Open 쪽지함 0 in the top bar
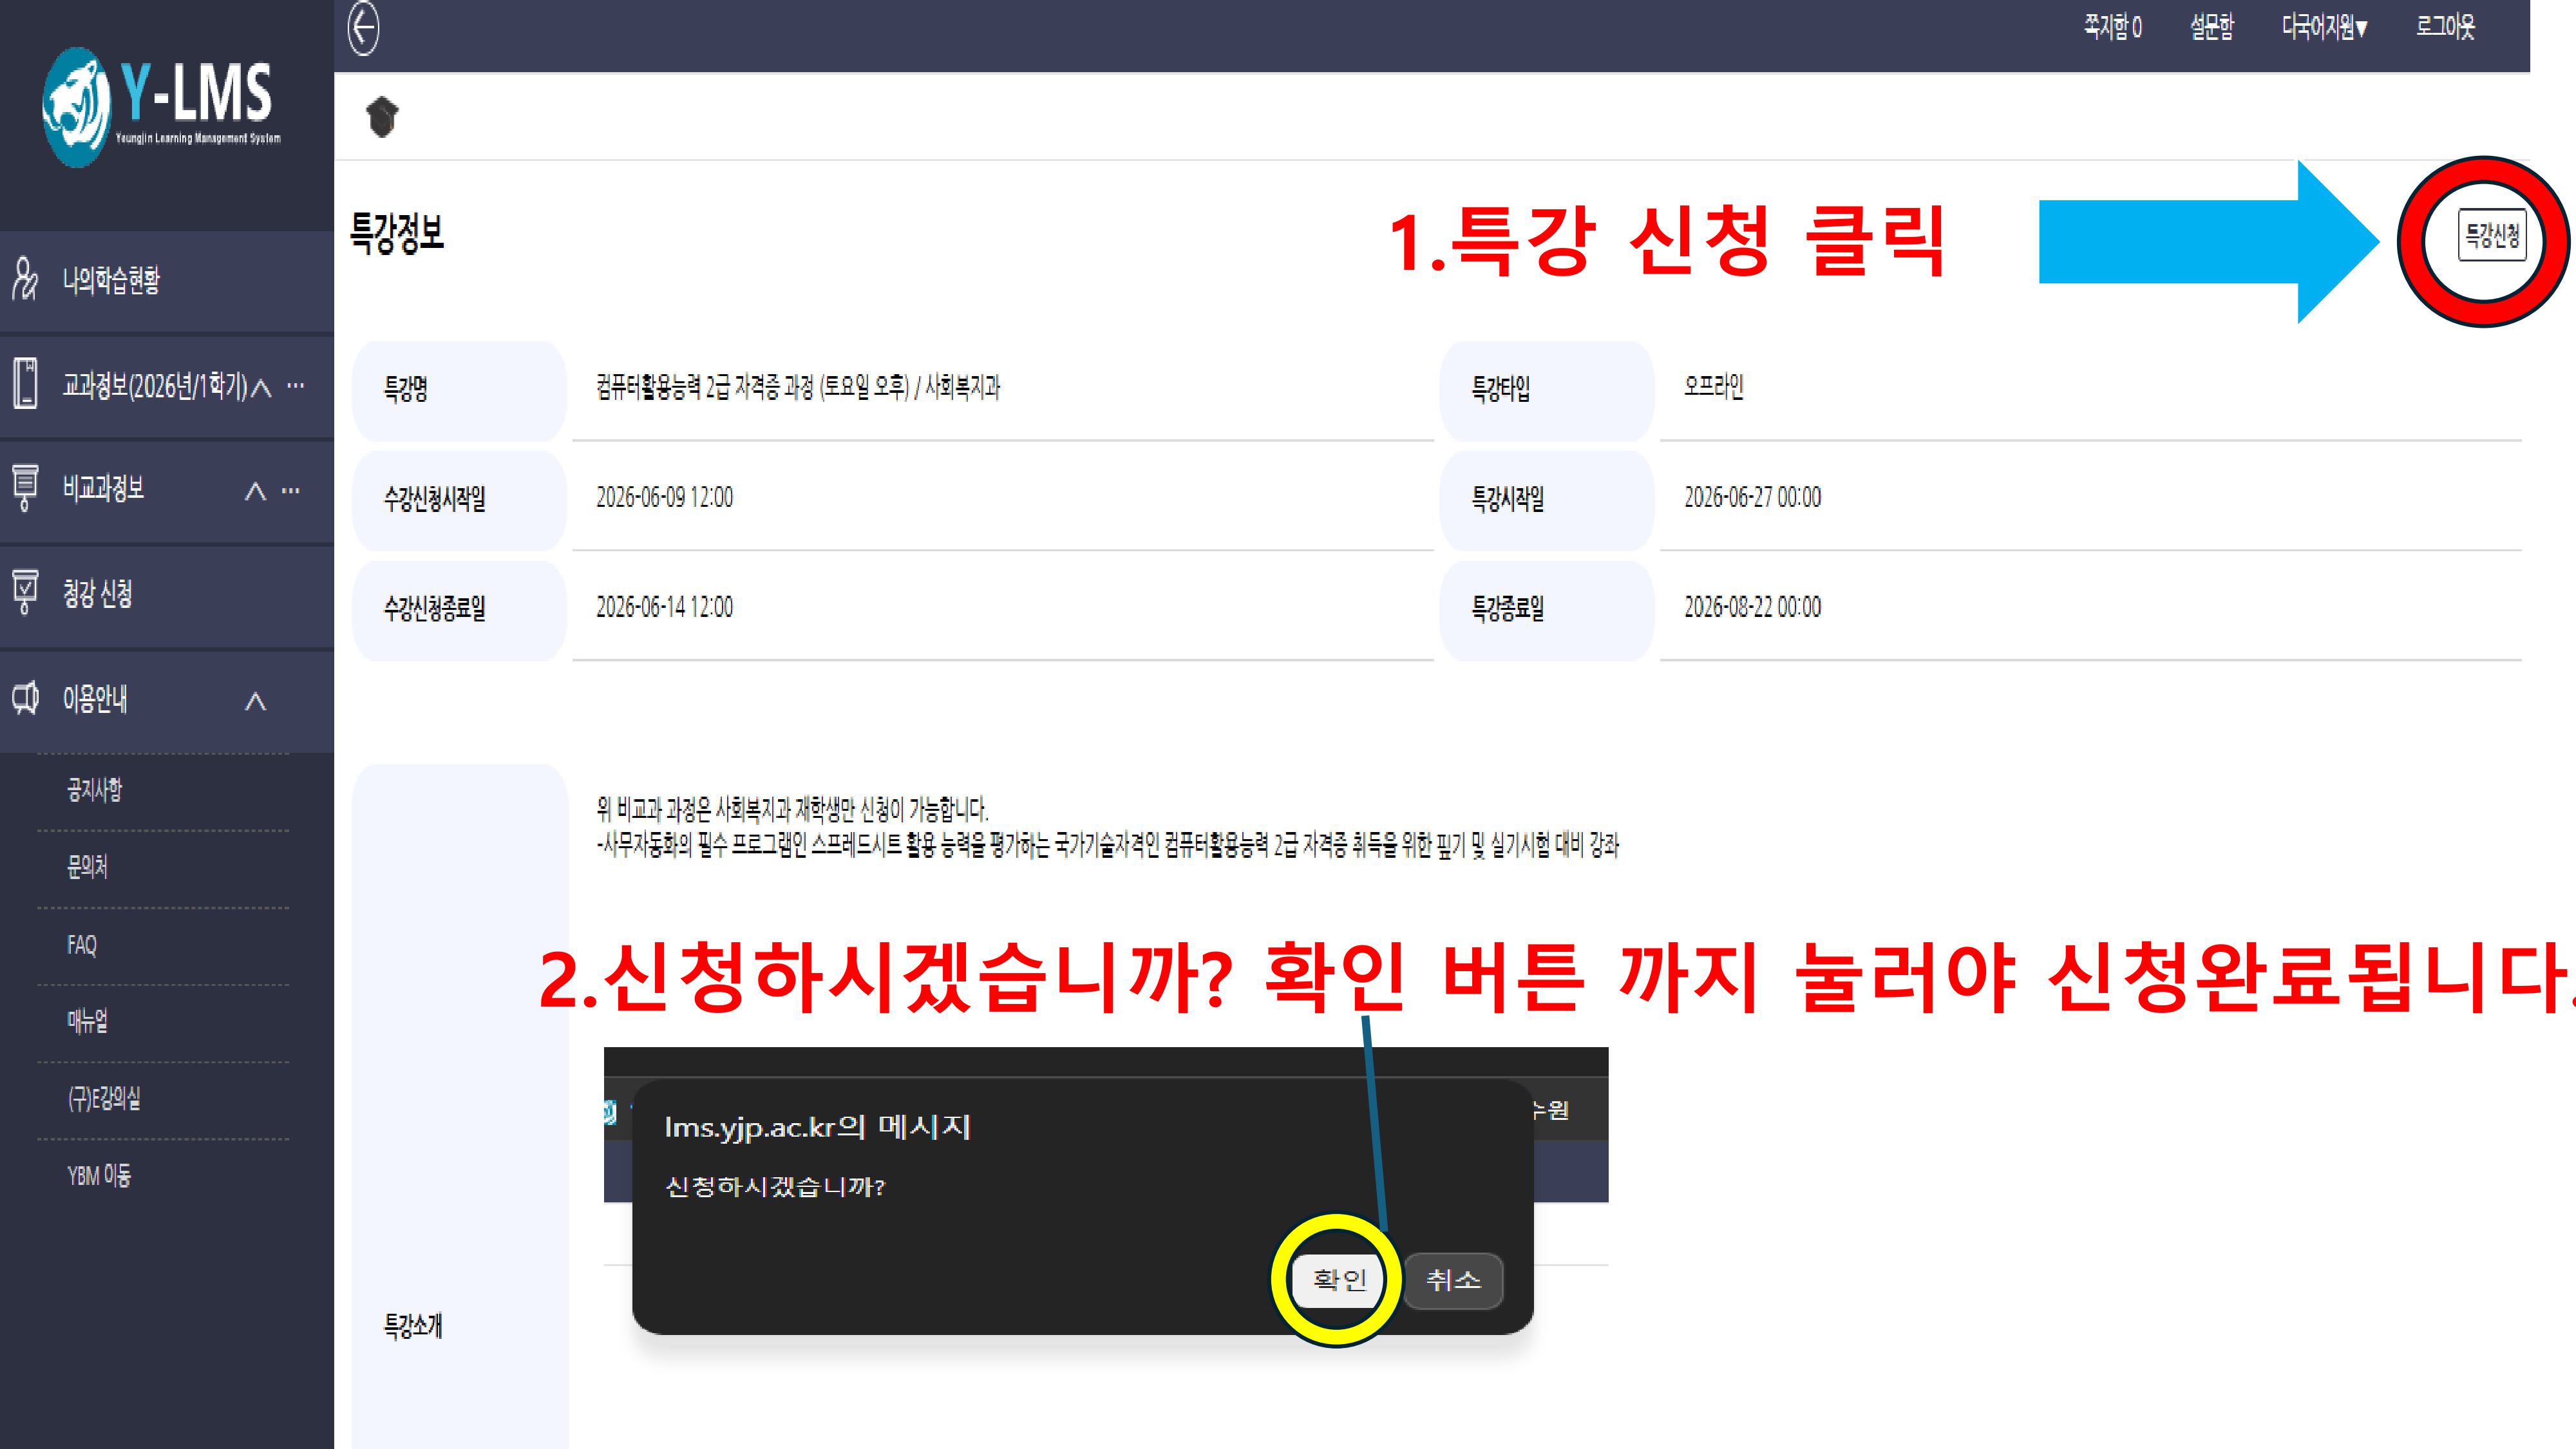The height and width of the screenshot is (1449, 2576). click(2112, 27)
